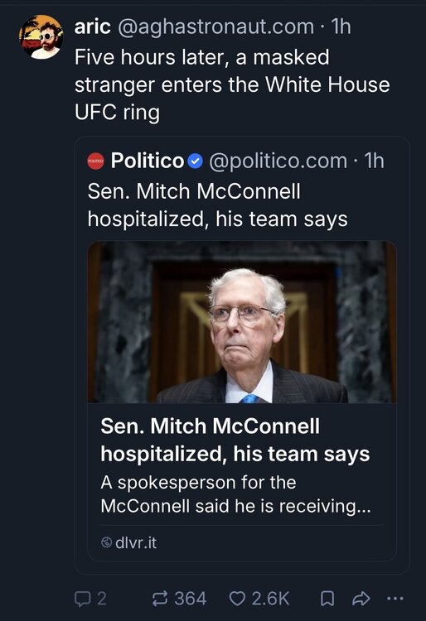
Task: Click the 2.6K likes count
Action: [271, 599]
